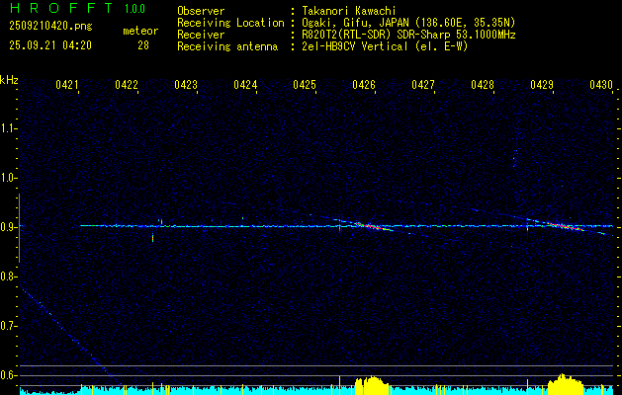Click the 25.09.21 04:20 date stamp
The image size is (622, 395).
(49, 45)
